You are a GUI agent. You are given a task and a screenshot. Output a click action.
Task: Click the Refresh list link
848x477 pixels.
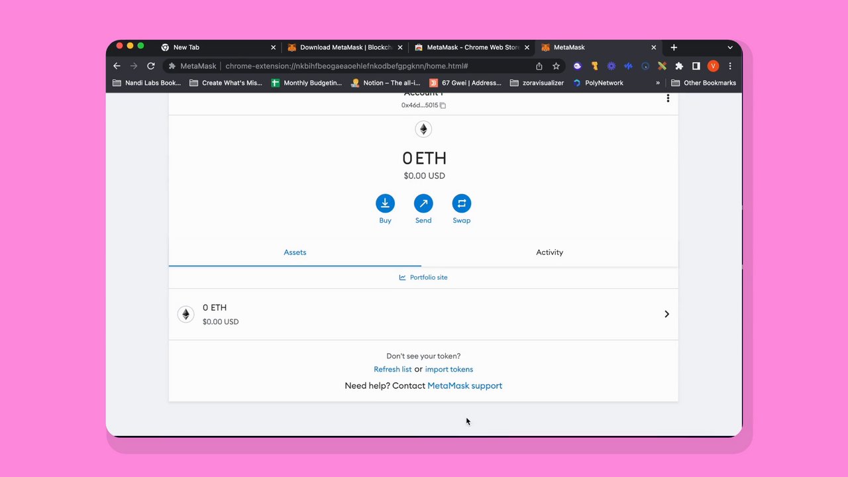pyautogui.click(x=392, y=369)
